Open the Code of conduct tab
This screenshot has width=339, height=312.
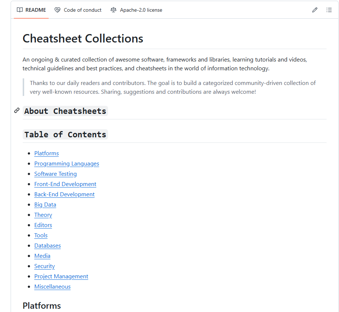point(78,10)
